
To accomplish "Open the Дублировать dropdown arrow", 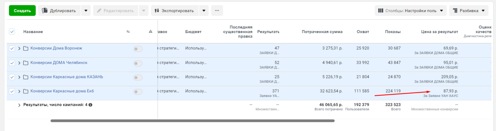I will 86,11.
